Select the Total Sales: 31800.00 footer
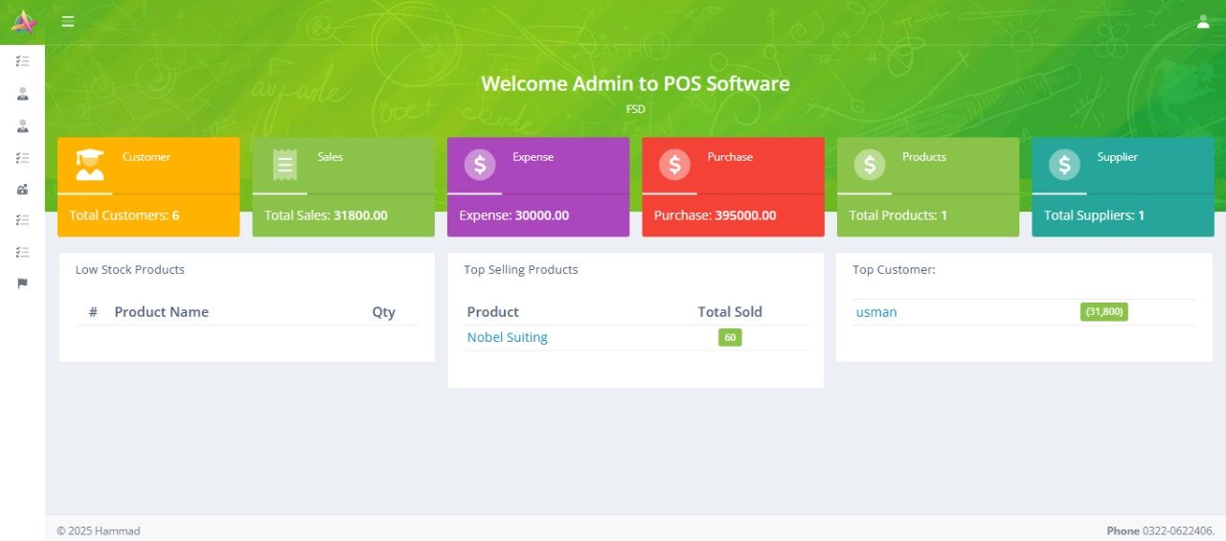This screenshot has height=541, width=1226. (x=326, y=215)
